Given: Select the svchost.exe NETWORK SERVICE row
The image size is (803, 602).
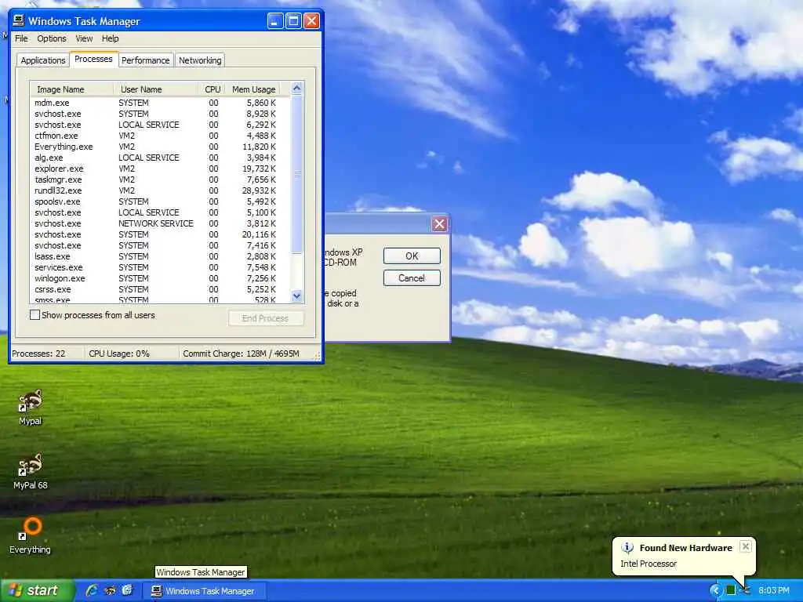Looking at the screenshot, I should pos(159,223).
